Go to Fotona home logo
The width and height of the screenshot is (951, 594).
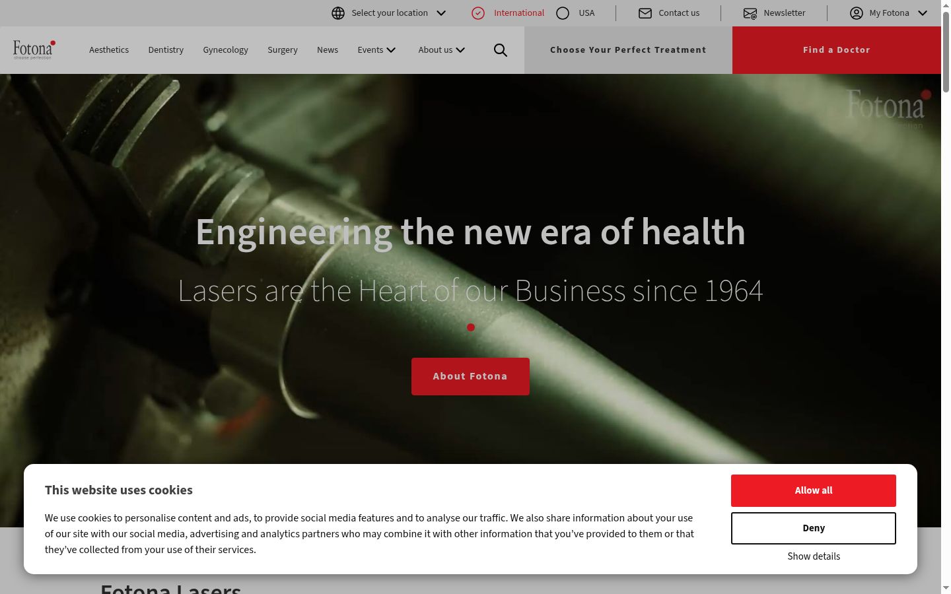34,49
